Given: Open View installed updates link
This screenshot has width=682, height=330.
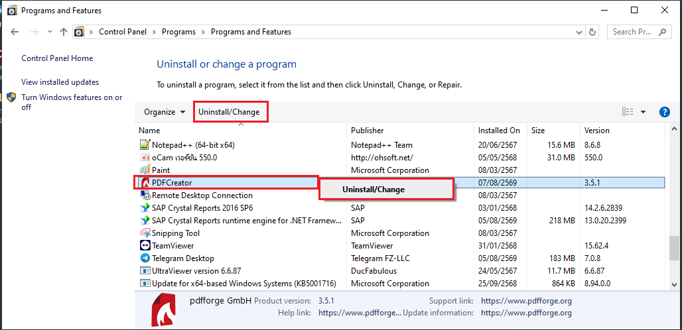Looking at the screenshot, I should click(60, 82).
